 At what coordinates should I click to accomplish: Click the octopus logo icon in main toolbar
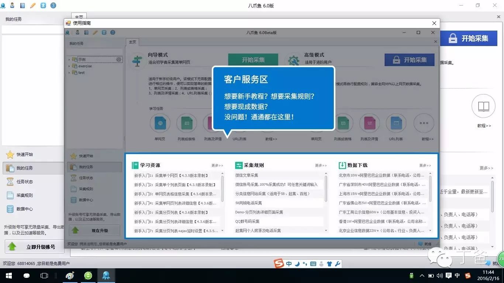coord(3,6)
